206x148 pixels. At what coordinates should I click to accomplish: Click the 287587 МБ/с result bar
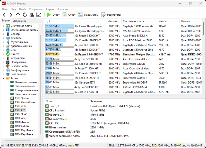59,26
